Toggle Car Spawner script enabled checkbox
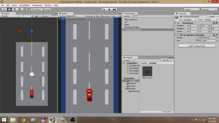219x123 pixels. click(x=181, y=35)
